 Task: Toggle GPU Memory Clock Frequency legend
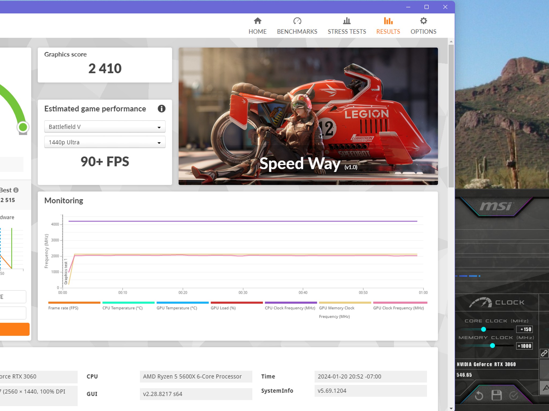coord(345,310)
